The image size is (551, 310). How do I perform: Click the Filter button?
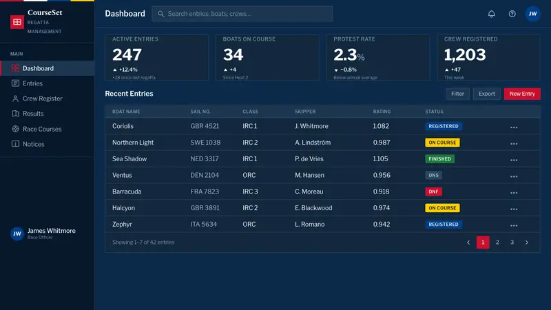point(457,94)
